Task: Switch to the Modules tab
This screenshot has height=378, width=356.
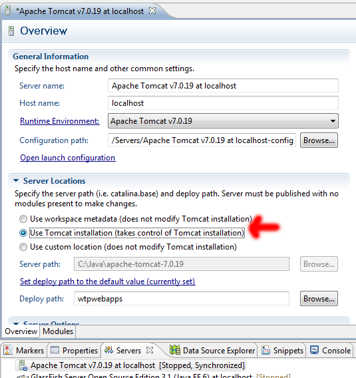Action: click(x=58, y=331)
